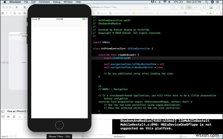Open the Apple menu
Screen dimensions: 223x139
point(4,2)
